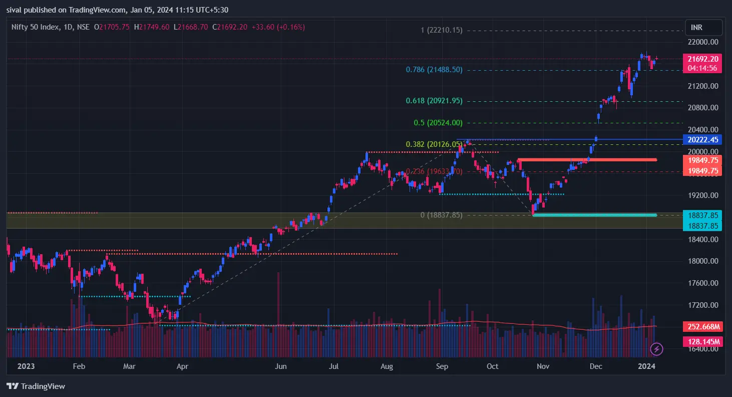Click the red price label 19849.75 upper tag
This screenshot has width=732, height=397.
[702, 160]
